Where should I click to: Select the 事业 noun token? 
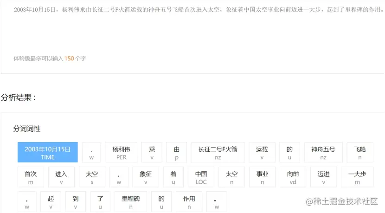point(262,177)
